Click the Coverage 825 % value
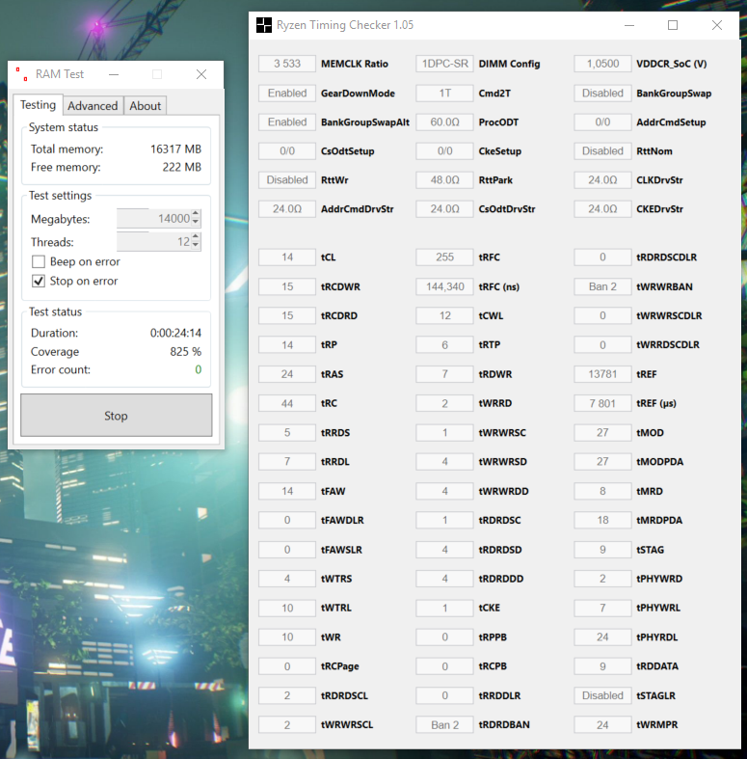This screenshot has width=747, height=759. tap(185, 351)
